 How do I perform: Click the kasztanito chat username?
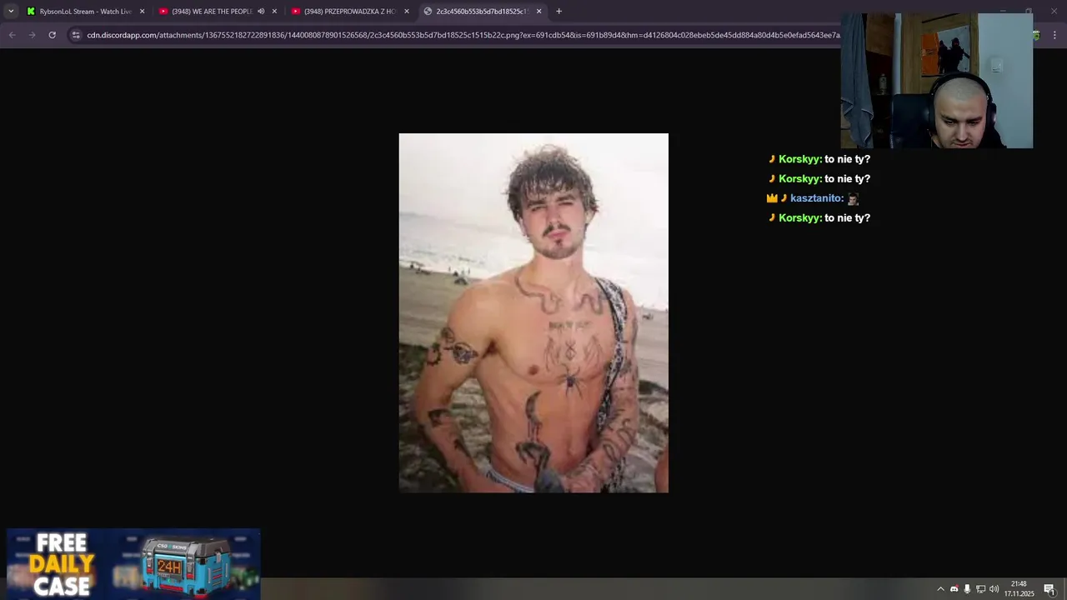point(816,198)
